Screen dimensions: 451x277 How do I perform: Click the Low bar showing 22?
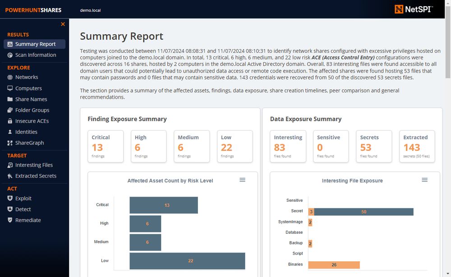(x=187, y=261)
